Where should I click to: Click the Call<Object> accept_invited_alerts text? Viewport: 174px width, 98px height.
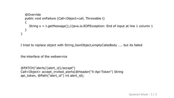click(x=47, y=72)
